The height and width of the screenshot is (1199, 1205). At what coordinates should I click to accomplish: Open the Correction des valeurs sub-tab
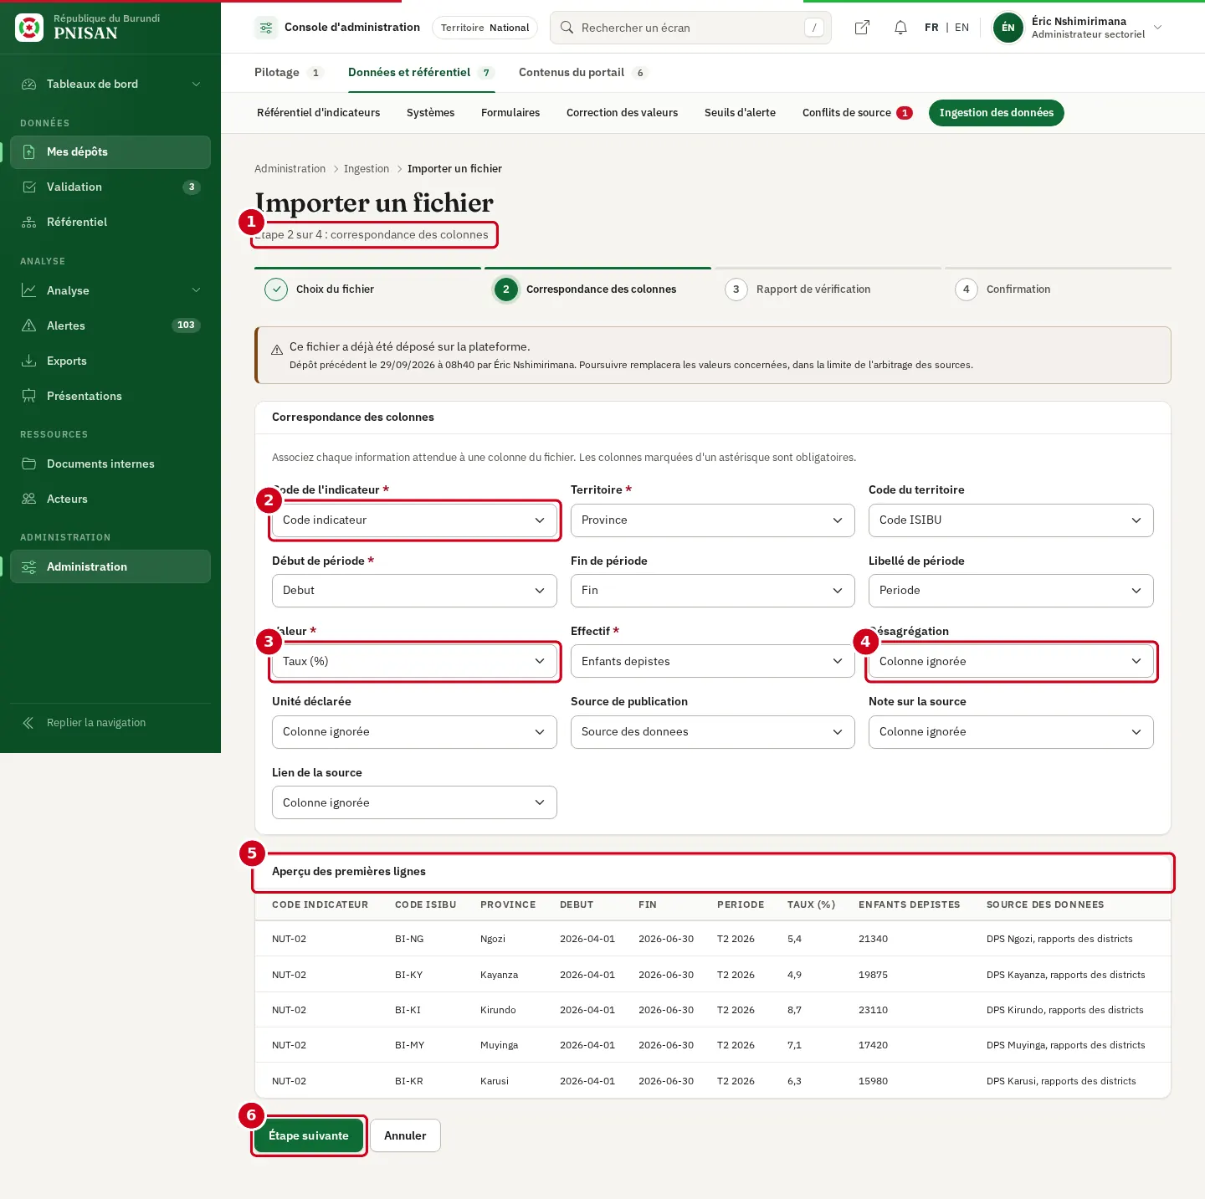[622, 113]
